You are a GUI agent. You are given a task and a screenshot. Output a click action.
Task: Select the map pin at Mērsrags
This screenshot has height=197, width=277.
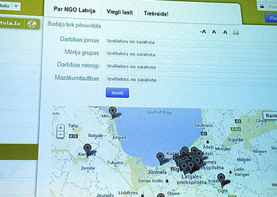pyautogui.click(x=112, y=112)
